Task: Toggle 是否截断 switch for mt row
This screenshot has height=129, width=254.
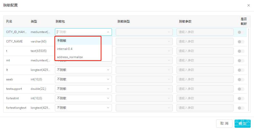Action: click(x=241, y=60)
